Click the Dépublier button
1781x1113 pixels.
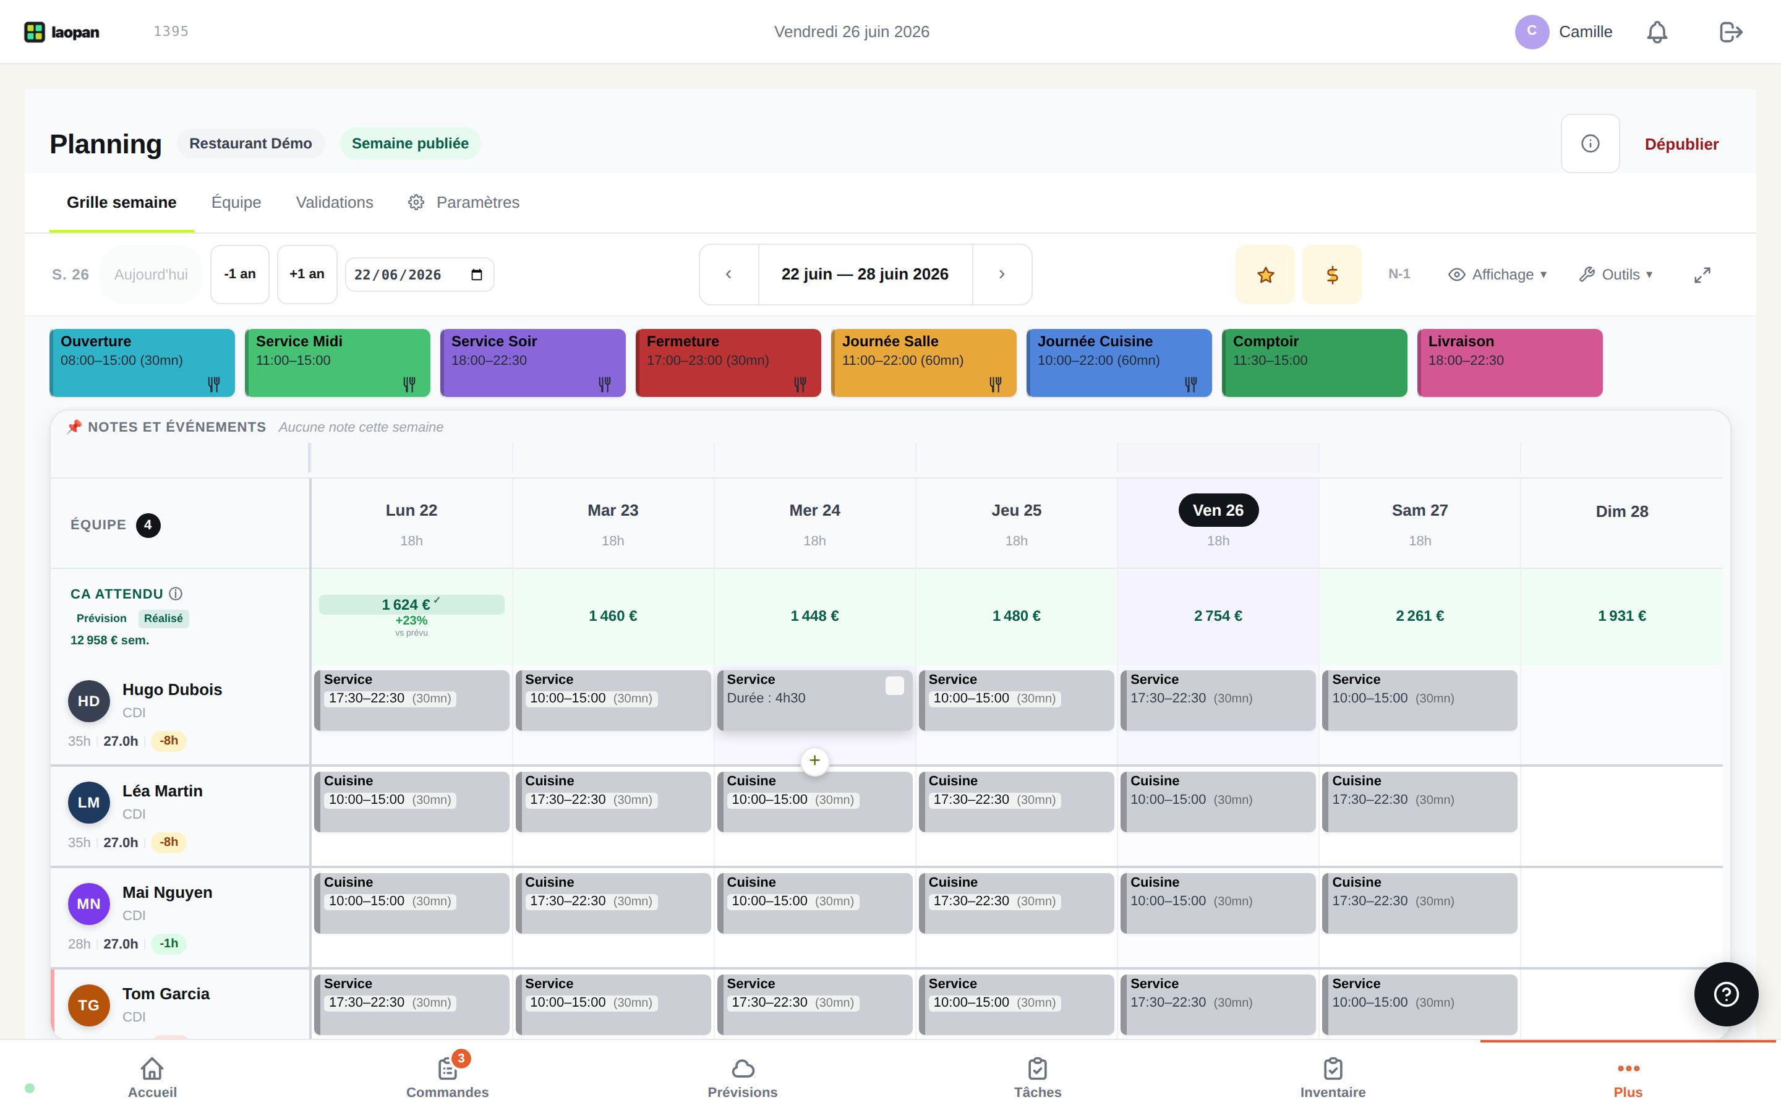pos(1681,143)
